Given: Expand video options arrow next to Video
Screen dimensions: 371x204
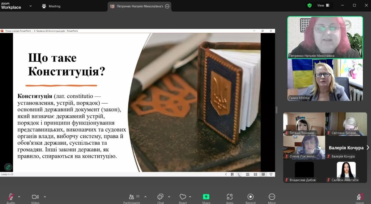Looking at the screenshot, I should (x=45, y=197).
